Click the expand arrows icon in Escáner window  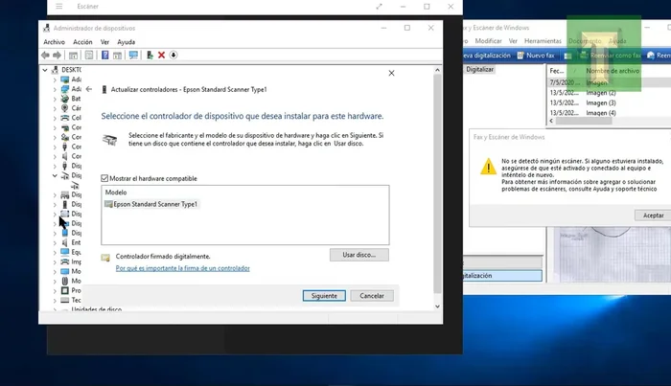click(x=380, y=7)
